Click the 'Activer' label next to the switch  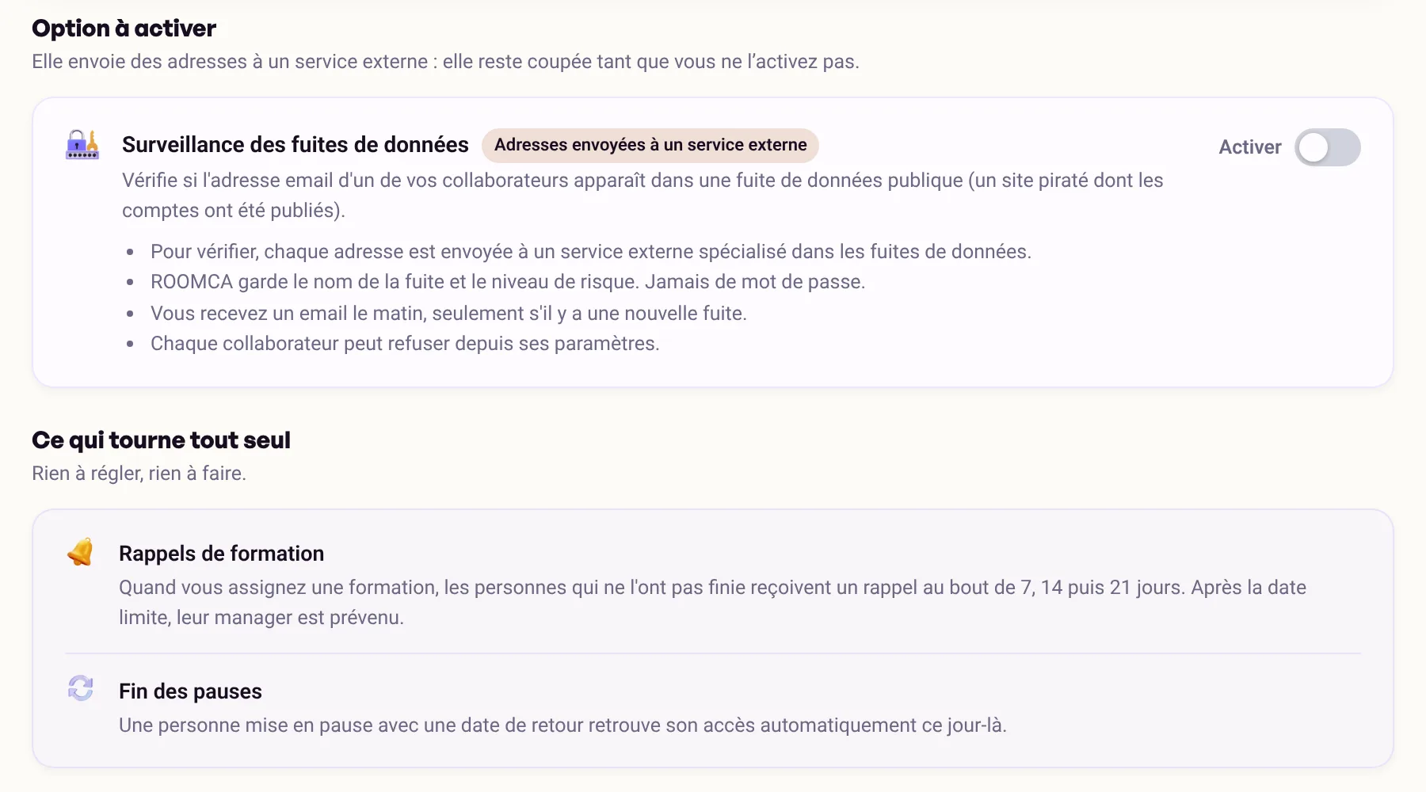(1250, 147)
